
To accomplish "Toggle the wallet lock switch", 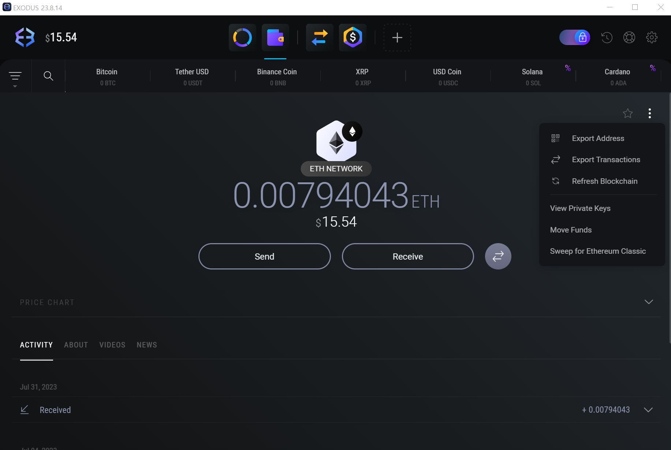I will pos(575,37).
